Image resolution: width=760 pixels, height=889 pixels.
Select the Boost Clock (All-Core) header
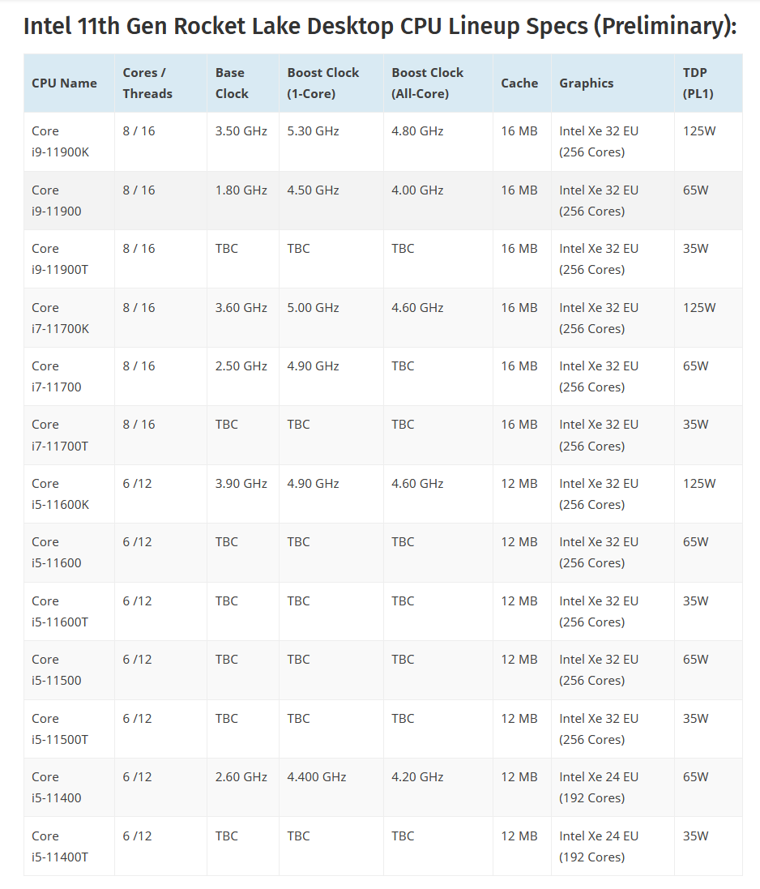pos(427,83)
